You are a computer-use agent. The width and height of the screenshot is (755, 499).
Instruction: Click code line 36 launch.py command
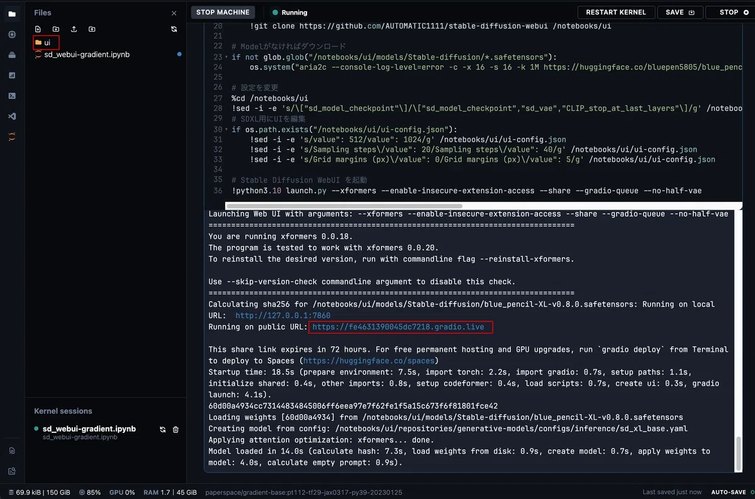(466, 191)
